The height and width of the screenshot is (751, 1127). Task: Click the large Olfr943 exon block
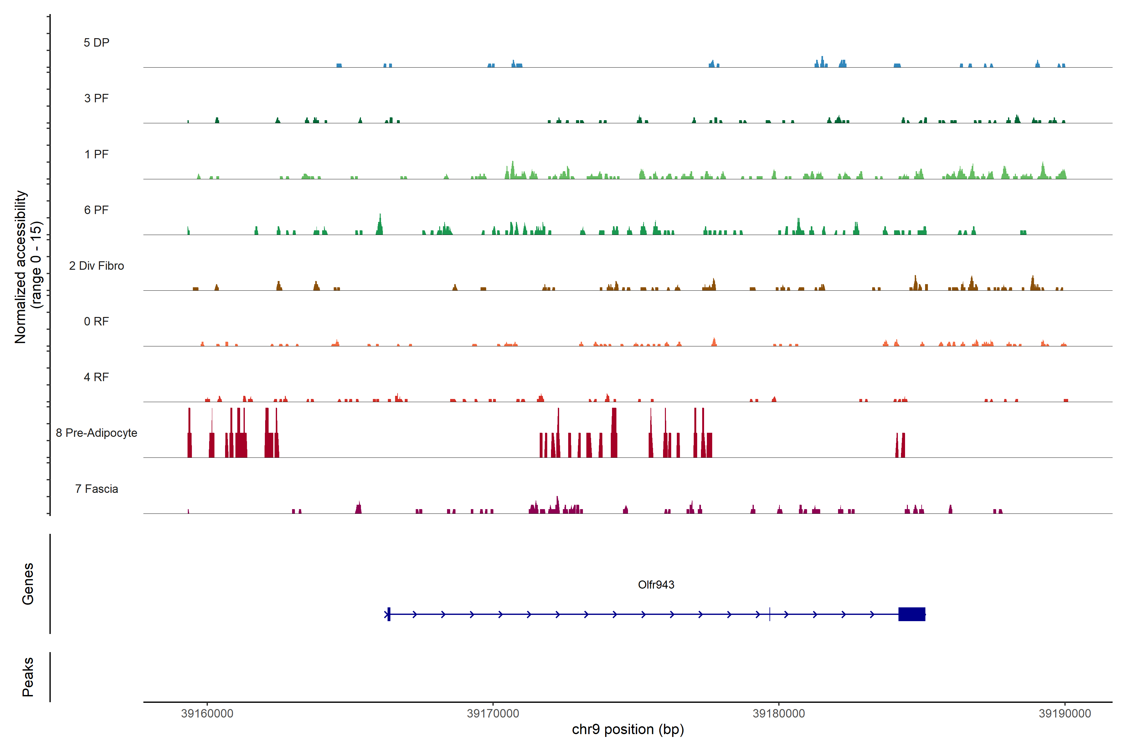pos(911,614)
